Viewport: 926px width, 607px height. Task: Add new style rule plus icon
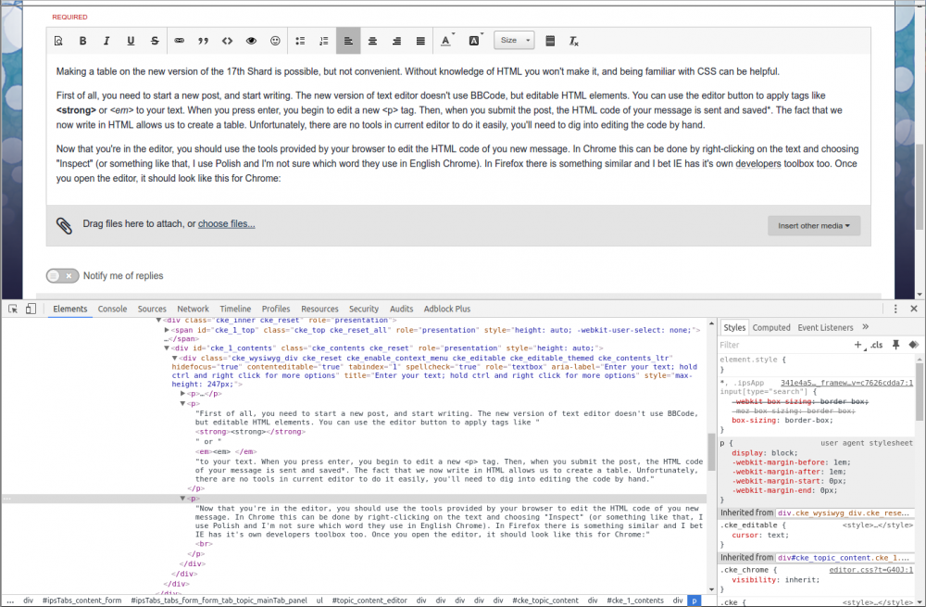[858, 345]
